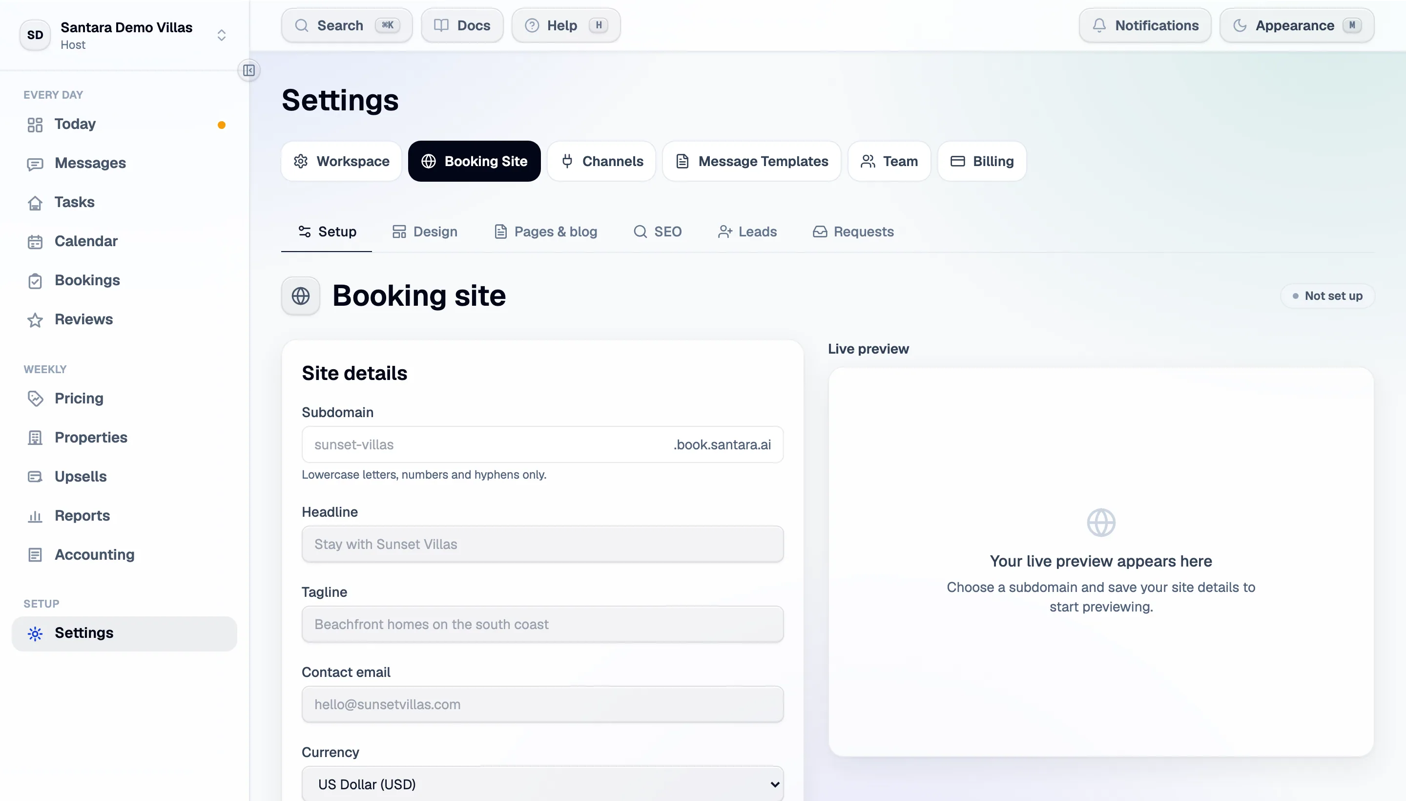Click the question mark icon in Help
Image resolution: width=1406 pixels, height=801 pixels.
[532, 25]
